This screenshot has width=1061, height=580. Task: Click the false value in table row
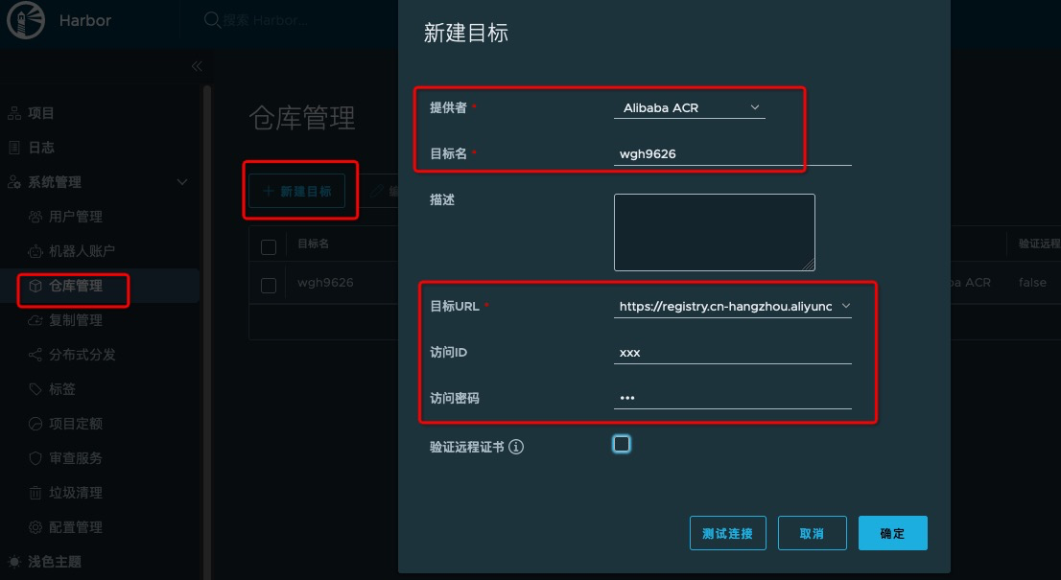pyautogui.click(x=1032, y=283)
